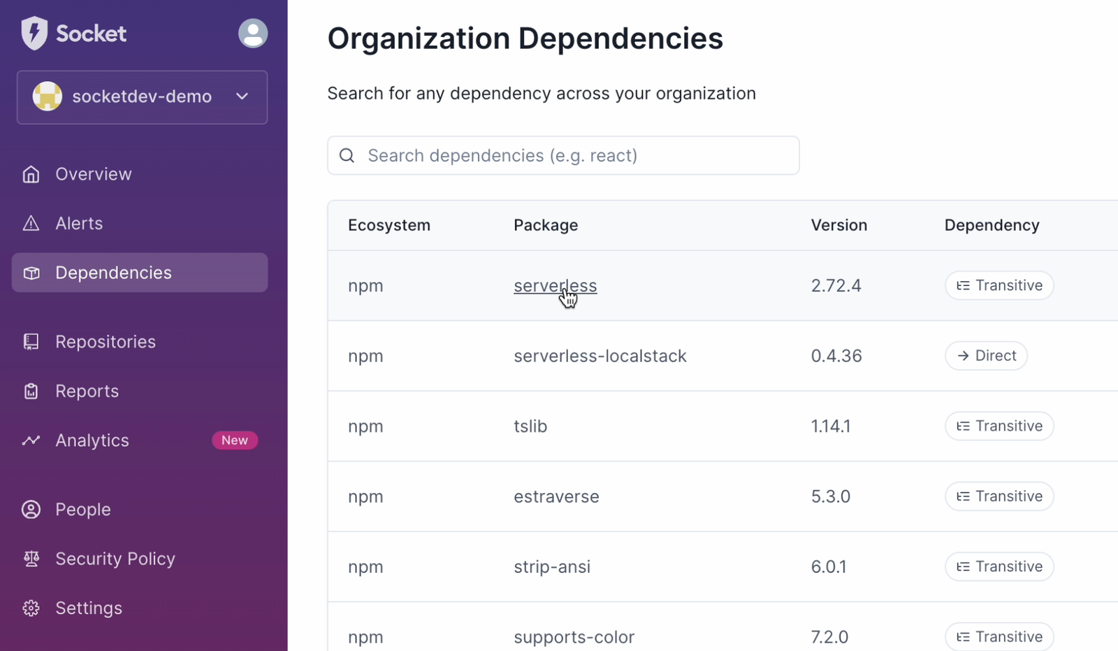Click the Settings gear icon
The image size is (1118, 651).
tap(31, 608)
